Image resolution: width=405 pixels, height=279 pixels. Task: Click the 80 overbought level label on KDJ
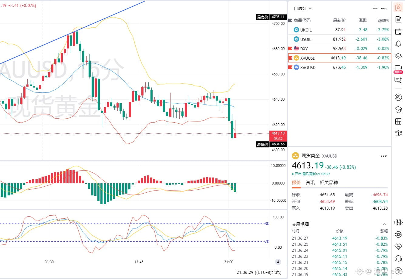click(267, 224)
